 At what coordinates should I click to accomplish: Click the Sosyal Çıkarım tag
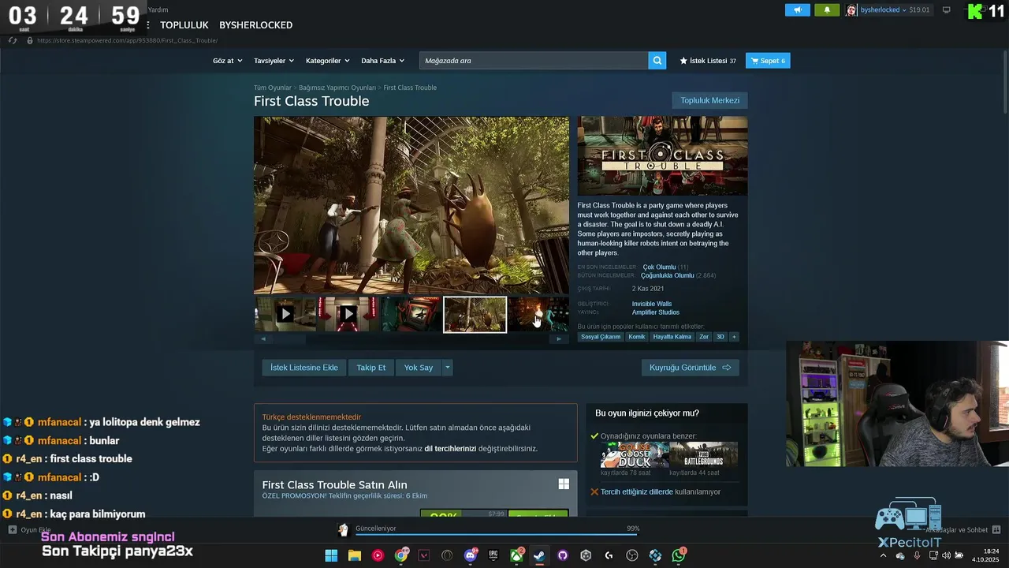601,337
